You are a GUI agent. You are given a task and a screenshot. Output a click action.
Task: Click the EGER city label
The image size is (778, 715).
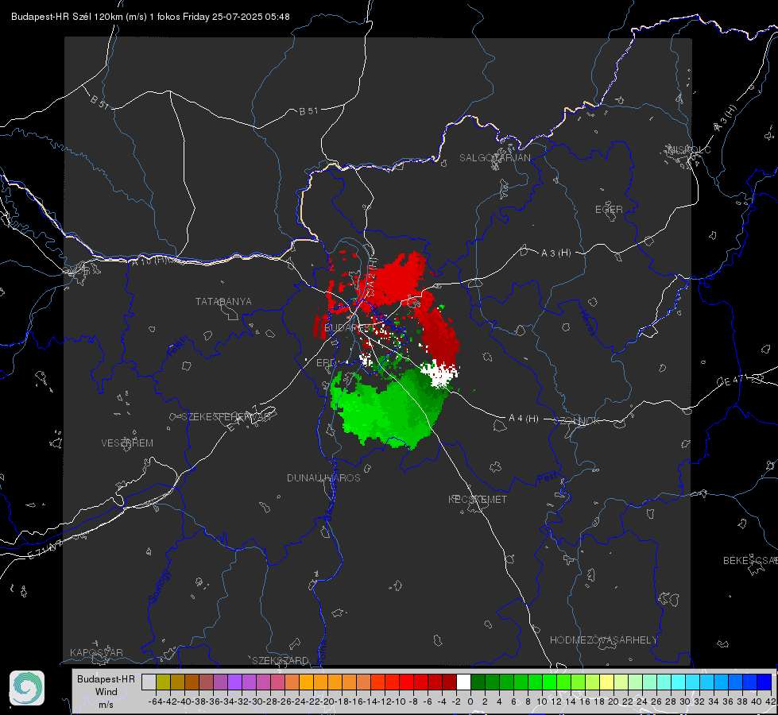click(x=609, y=210)
